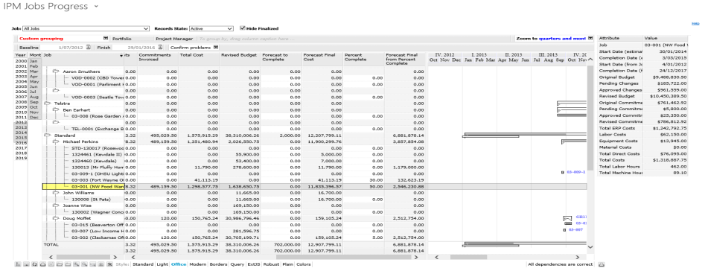Click the icon beside dependencies status message

coord(602,264)
